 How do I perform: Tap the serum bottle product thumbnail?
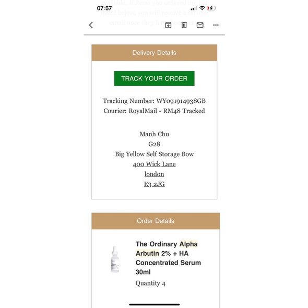115,259
